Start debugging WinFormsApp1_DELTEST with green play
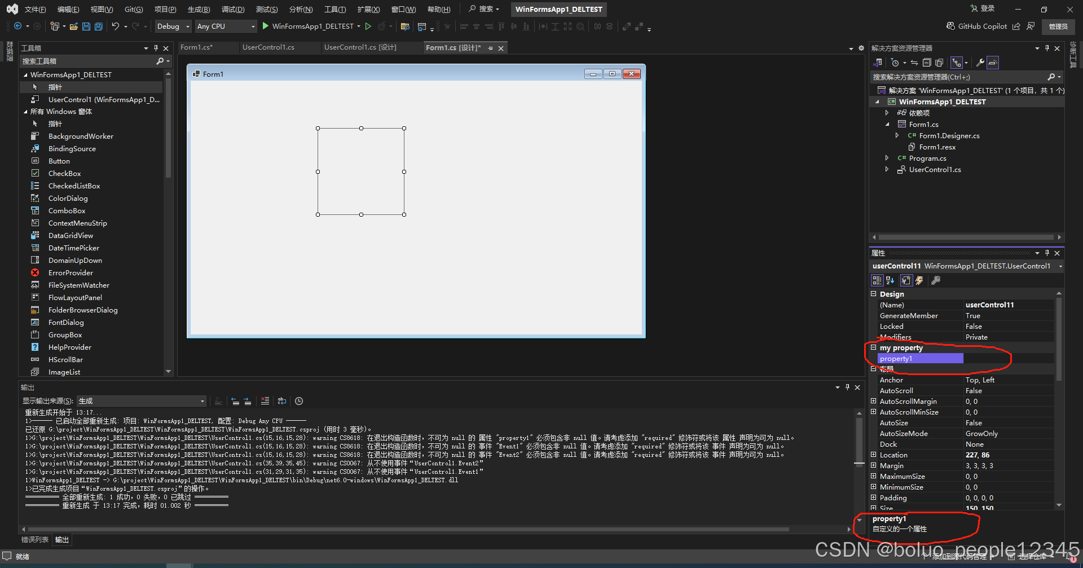Image resolution: width=1083 pixels, height=568 pixels. pos(265,27)
